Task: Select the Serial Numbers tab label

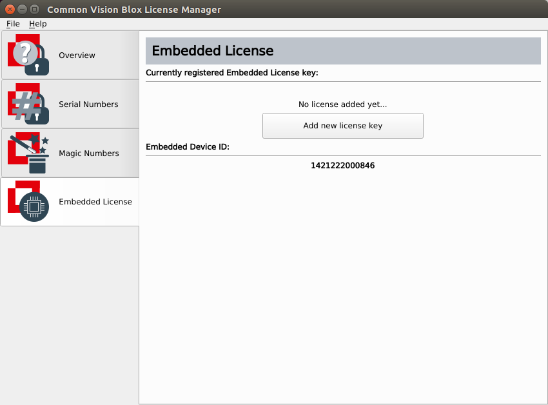Action: pyautogui.click(x=88, y=104)
